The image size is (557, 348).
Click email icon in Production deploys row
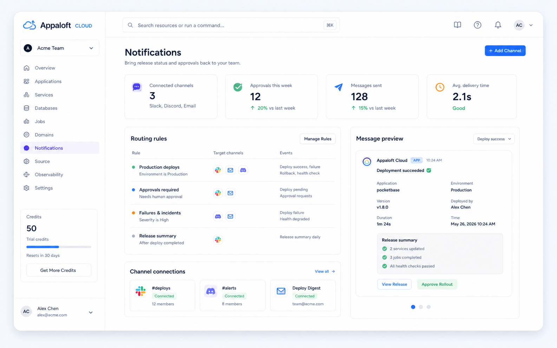230,170
